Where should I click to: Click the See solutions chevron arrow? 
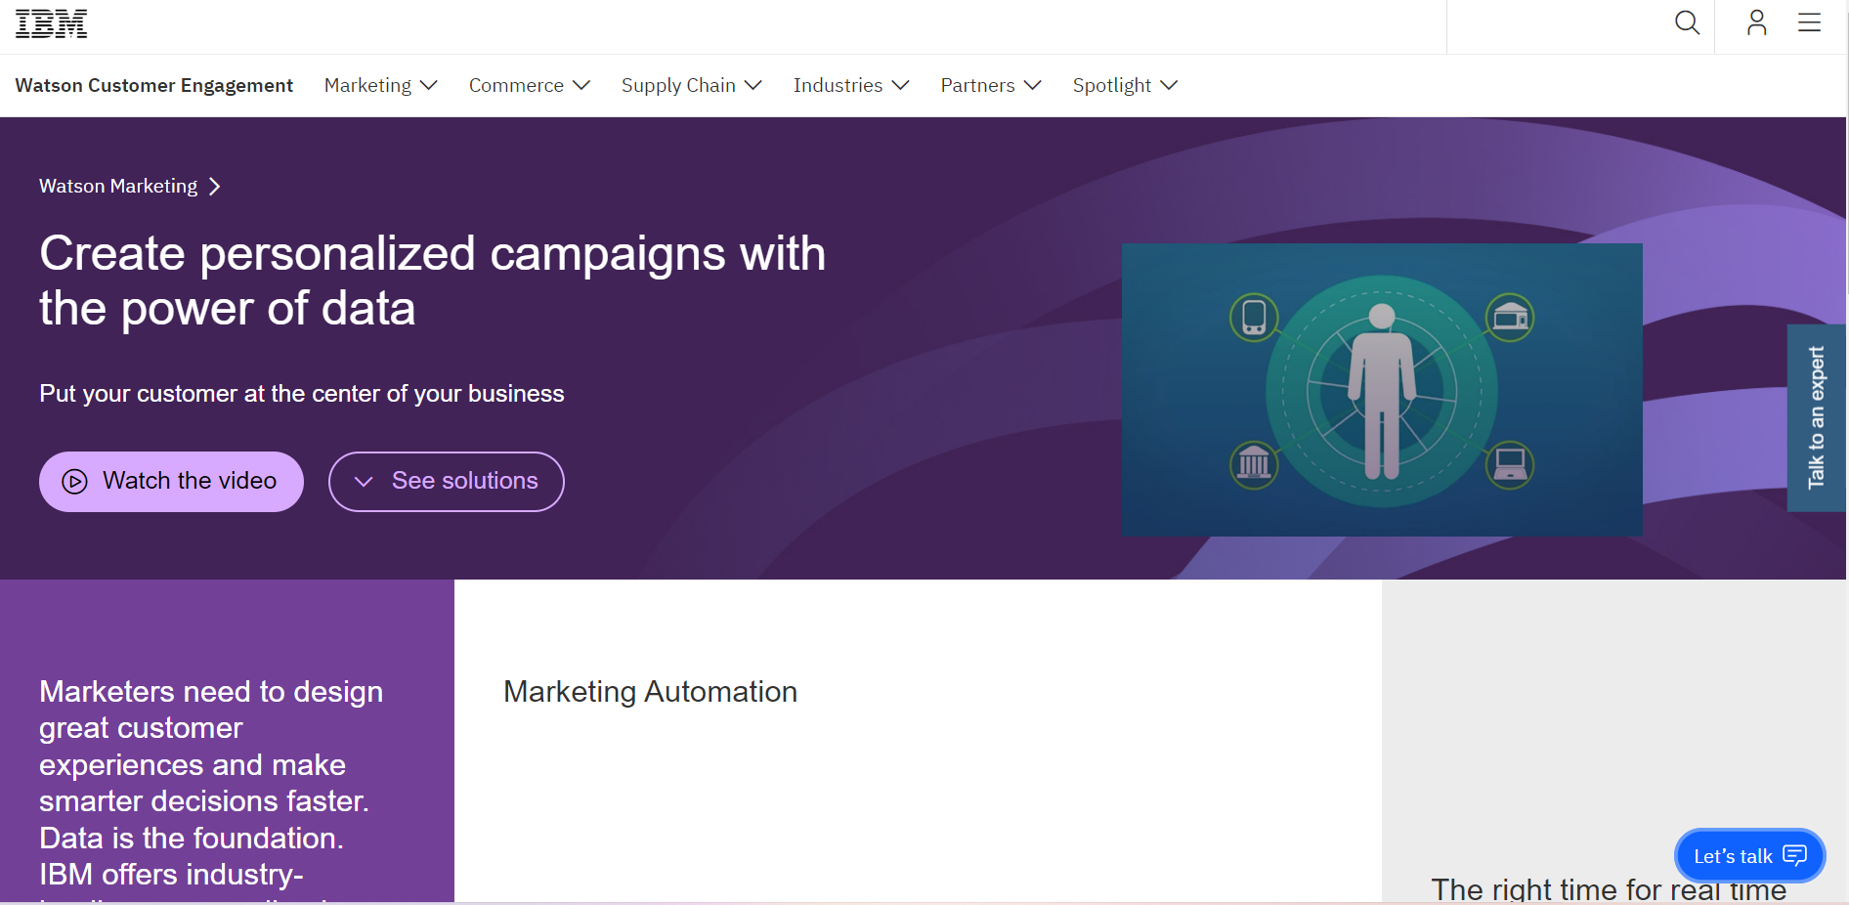pyautogui.click(x=364, y=481)
